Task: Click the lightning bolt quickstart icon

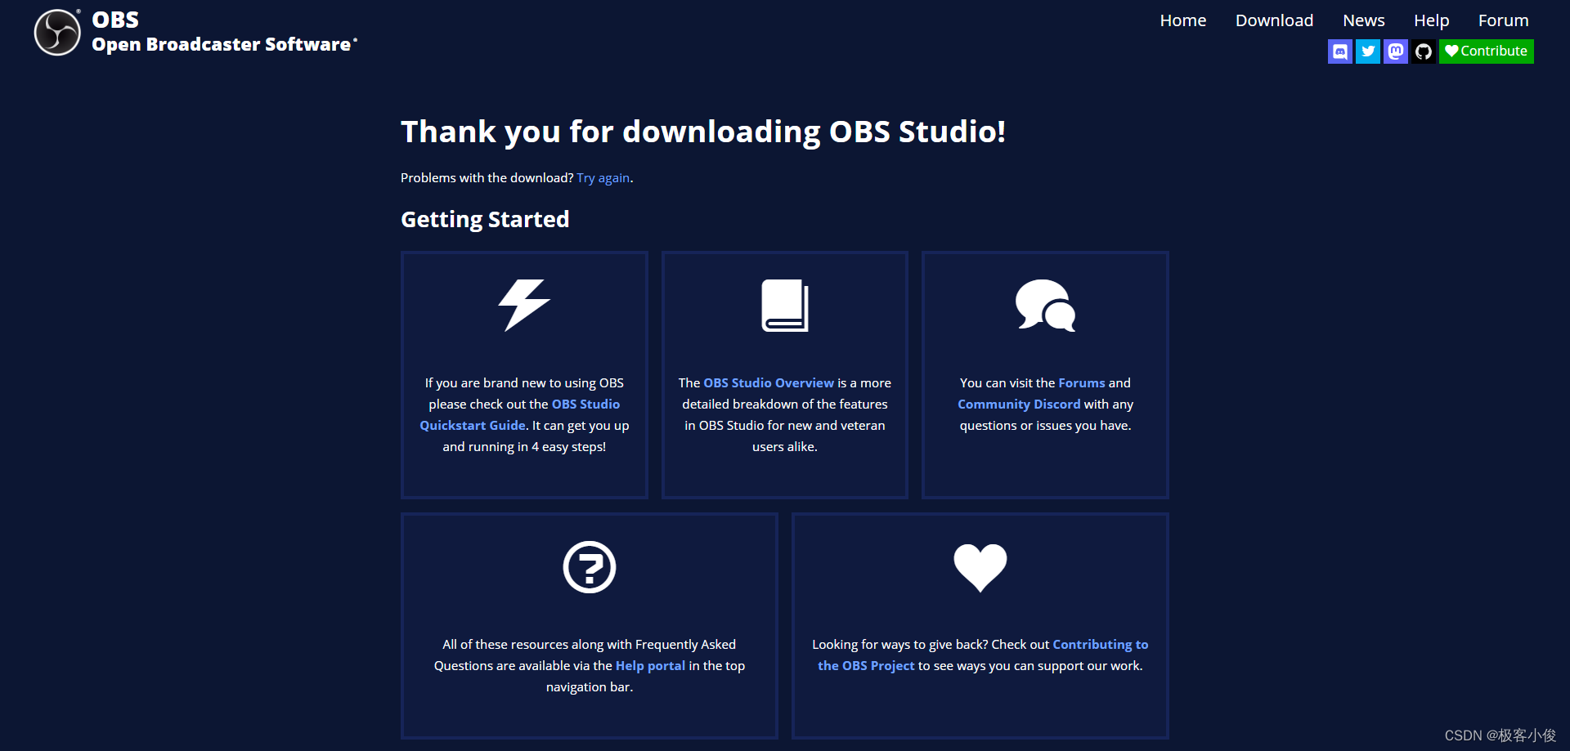Action: pyautogui.click(x=524, y=306)
